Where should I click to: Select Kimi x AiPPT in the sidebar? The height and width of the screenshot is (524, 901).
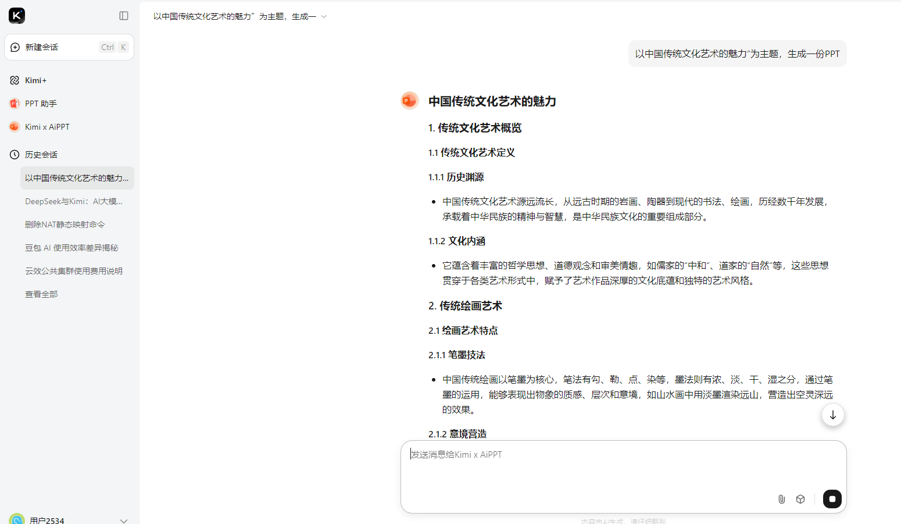(47, 127)
